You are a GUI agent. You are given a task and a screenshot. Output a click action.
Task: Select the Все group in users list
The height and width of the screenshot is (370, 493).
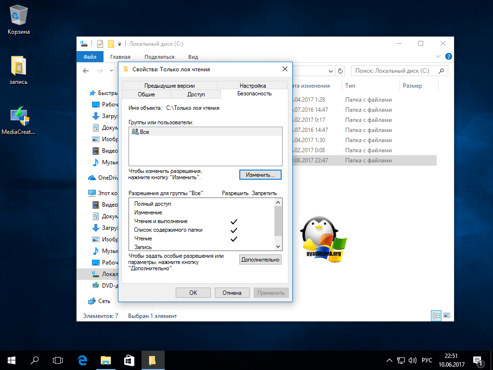point(205,132)
